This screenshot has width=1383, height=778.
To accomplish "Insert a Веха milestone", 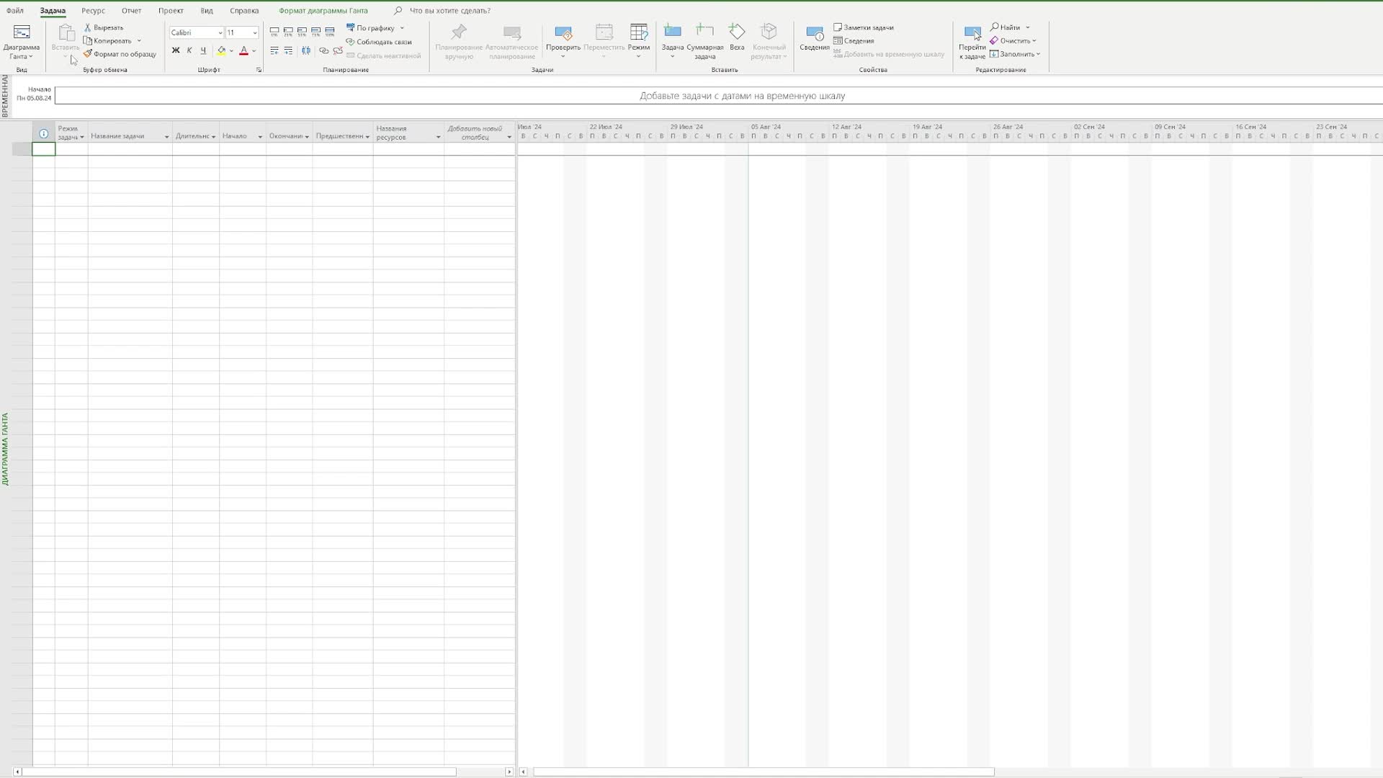I will [x=737, y=37].
